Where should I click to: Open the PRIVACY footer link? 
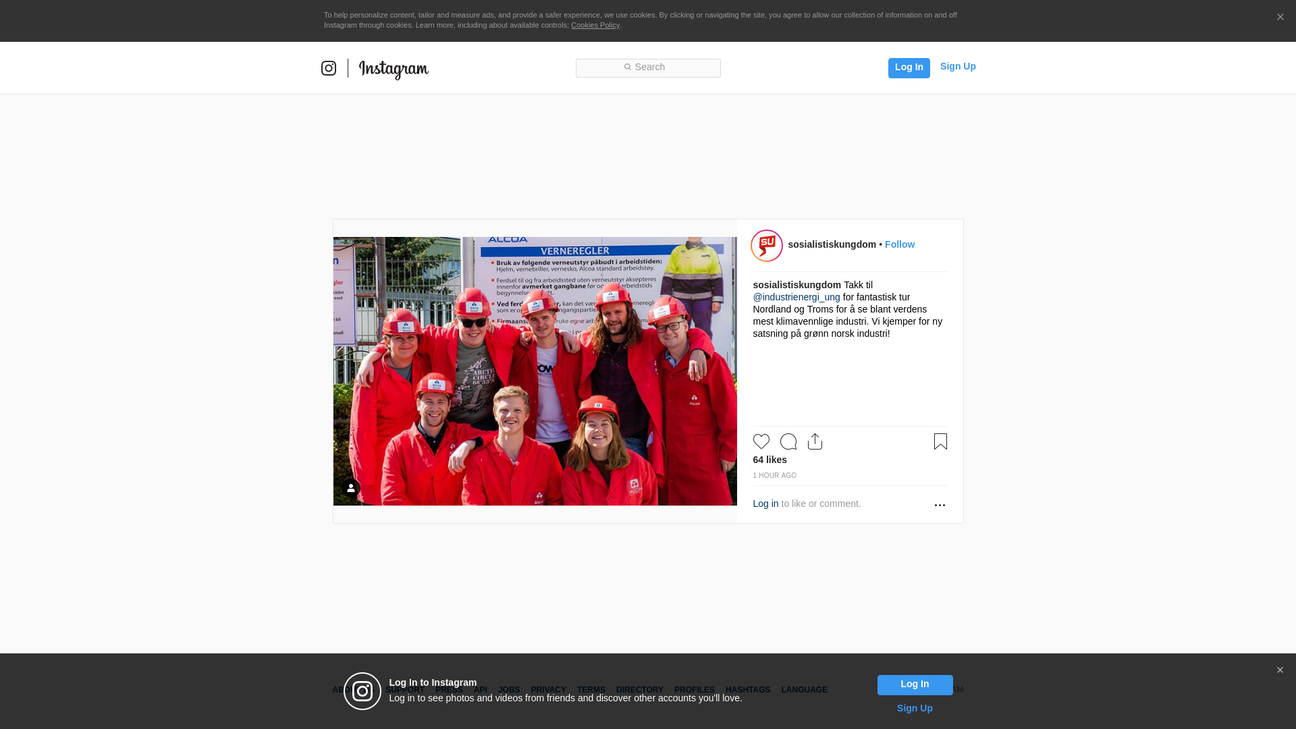pos(548,690)
